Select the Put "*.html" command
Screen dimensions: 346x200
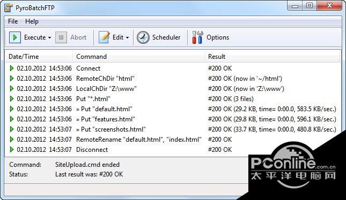click(93, 99)
